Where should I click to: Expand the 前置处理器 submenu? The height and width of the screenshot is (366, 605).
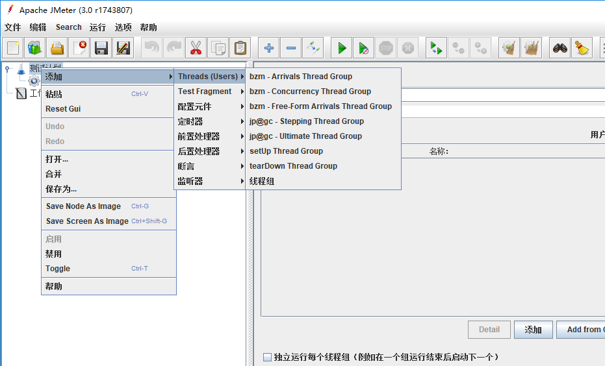tap(210, 136)
